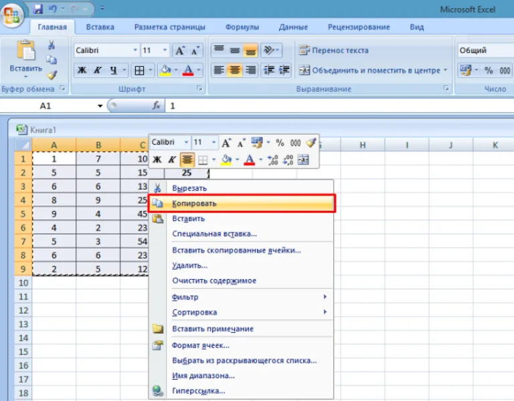Screen dimensions: 514x401
Task: Open the Фильтр submenu
Action: point(241,297)
